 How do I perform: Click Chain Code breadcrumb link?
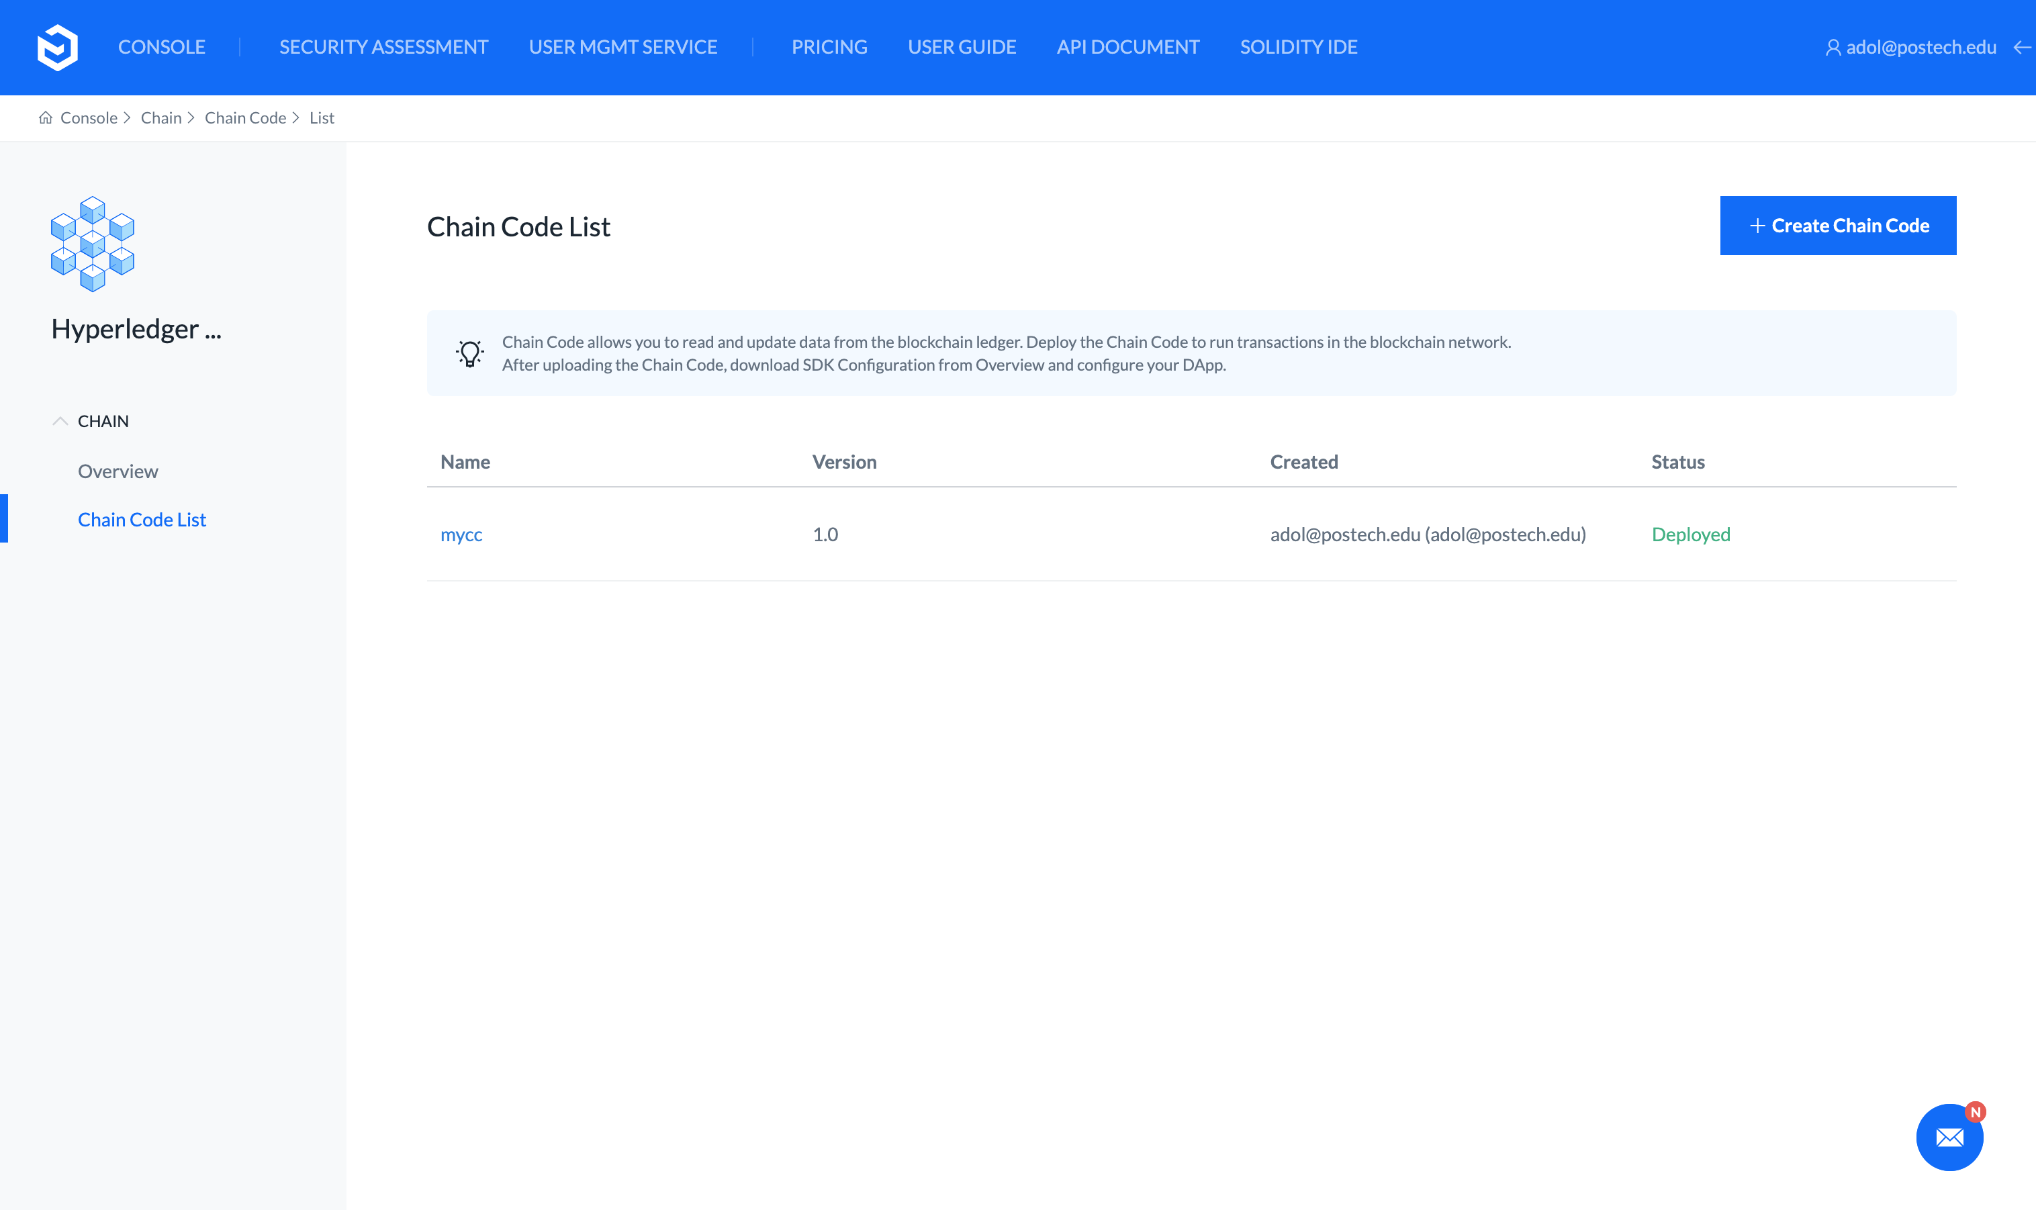245,118
